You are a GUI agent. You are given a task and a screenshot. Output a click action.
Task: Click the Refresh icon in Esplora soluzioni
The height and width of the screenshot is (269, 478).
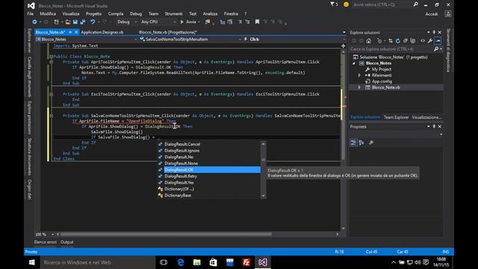tap(398, 41)
